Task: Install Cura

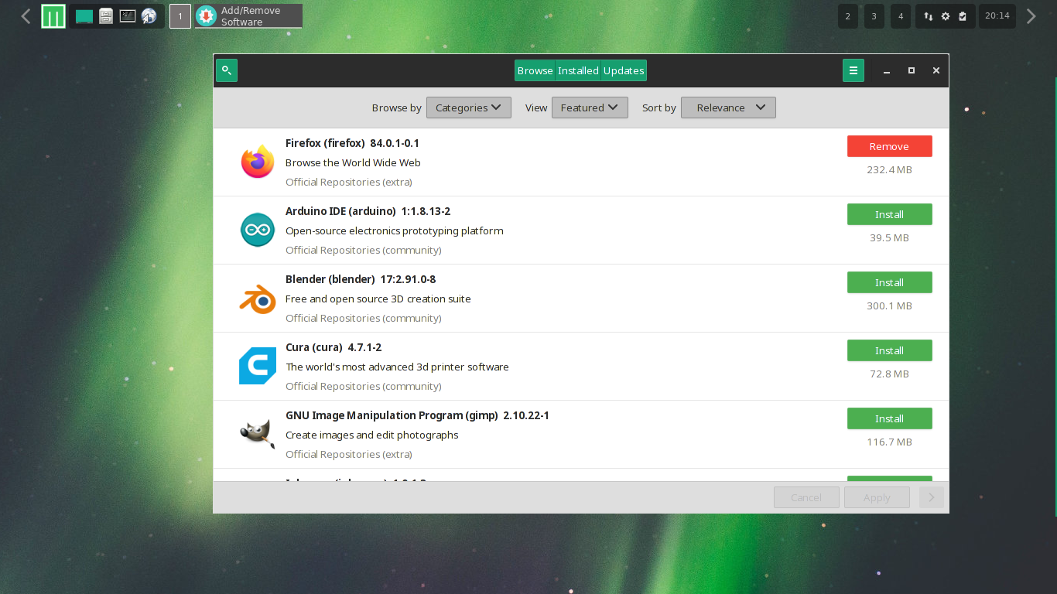Action: [890, 350]
